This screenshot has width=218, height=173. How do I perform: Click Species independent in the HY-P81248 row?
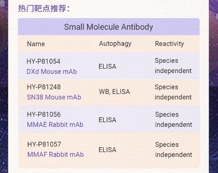[173, 92]
